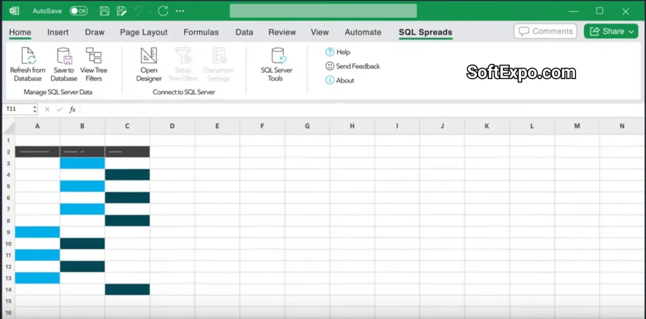
Task: Click the Insert Function fx button
Action: [x=73, y=109]
